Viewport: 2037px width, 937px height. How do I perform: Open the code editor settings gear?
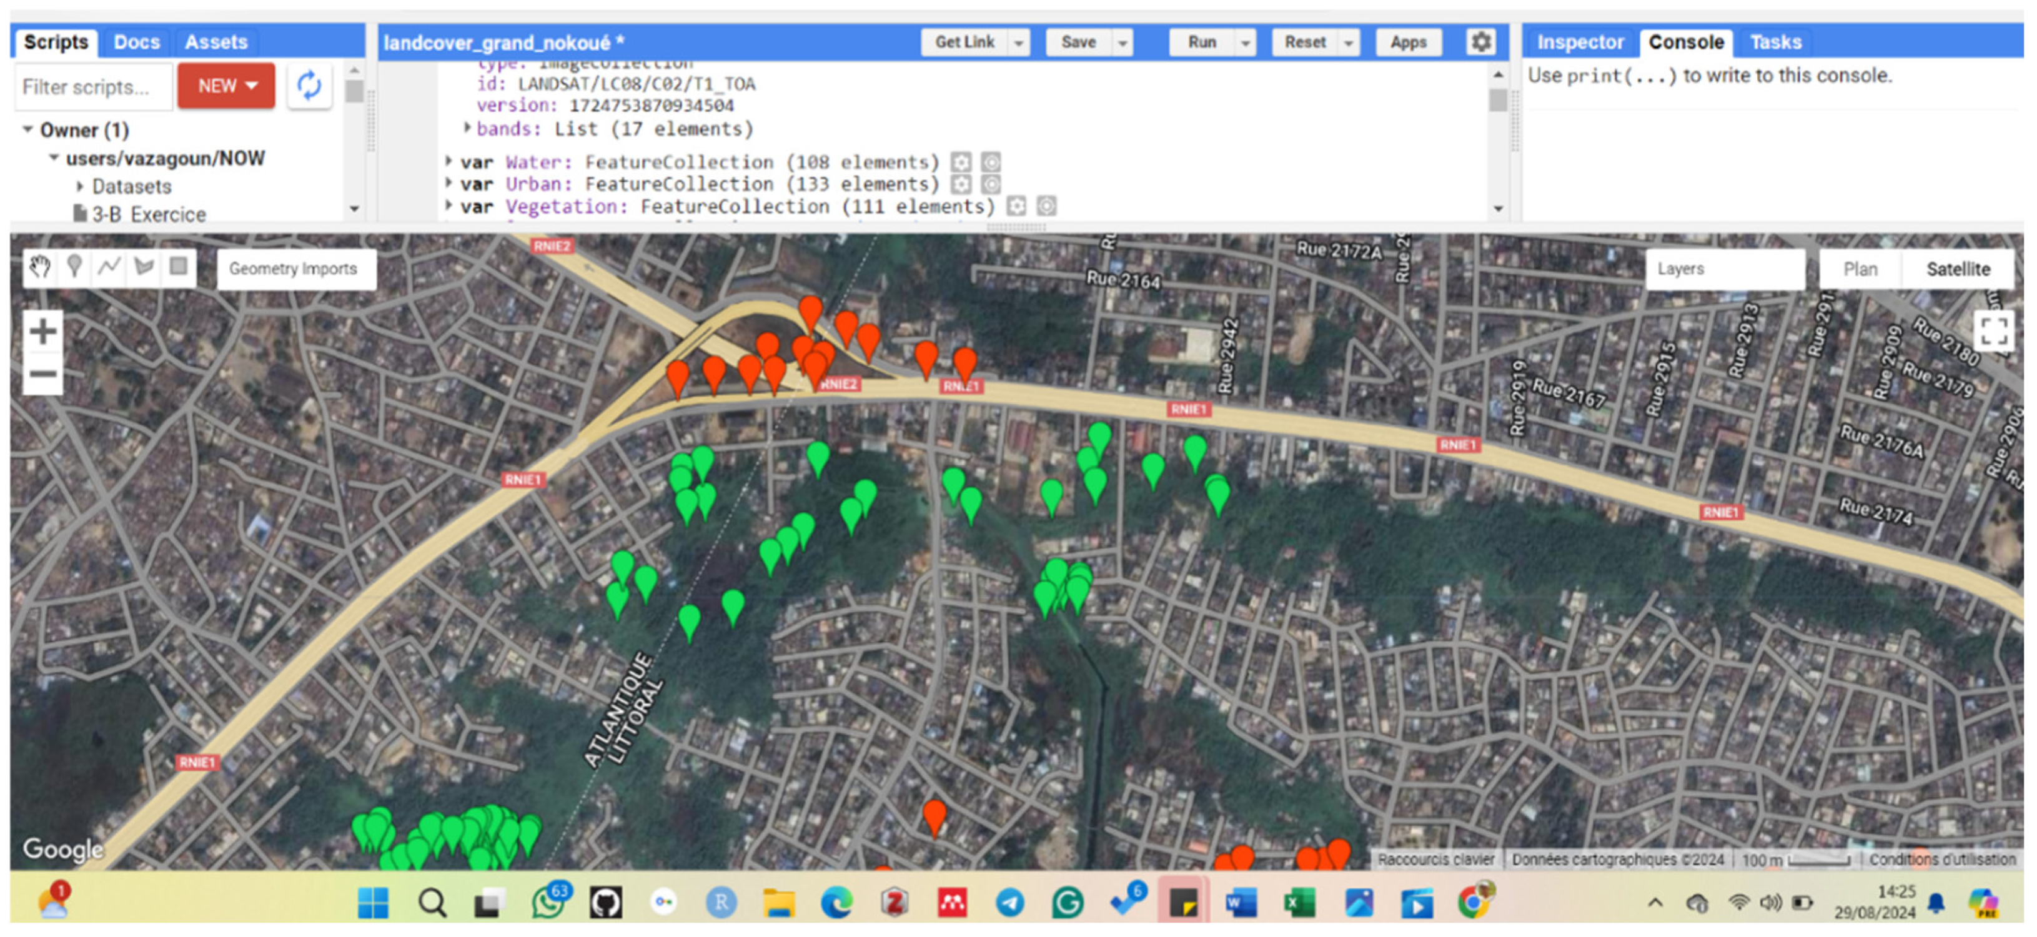(x=1480, y=42)
